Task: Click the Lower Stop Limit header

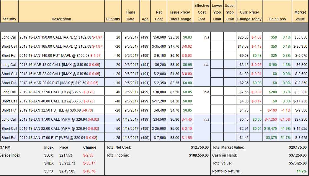Action: [217, 12]
